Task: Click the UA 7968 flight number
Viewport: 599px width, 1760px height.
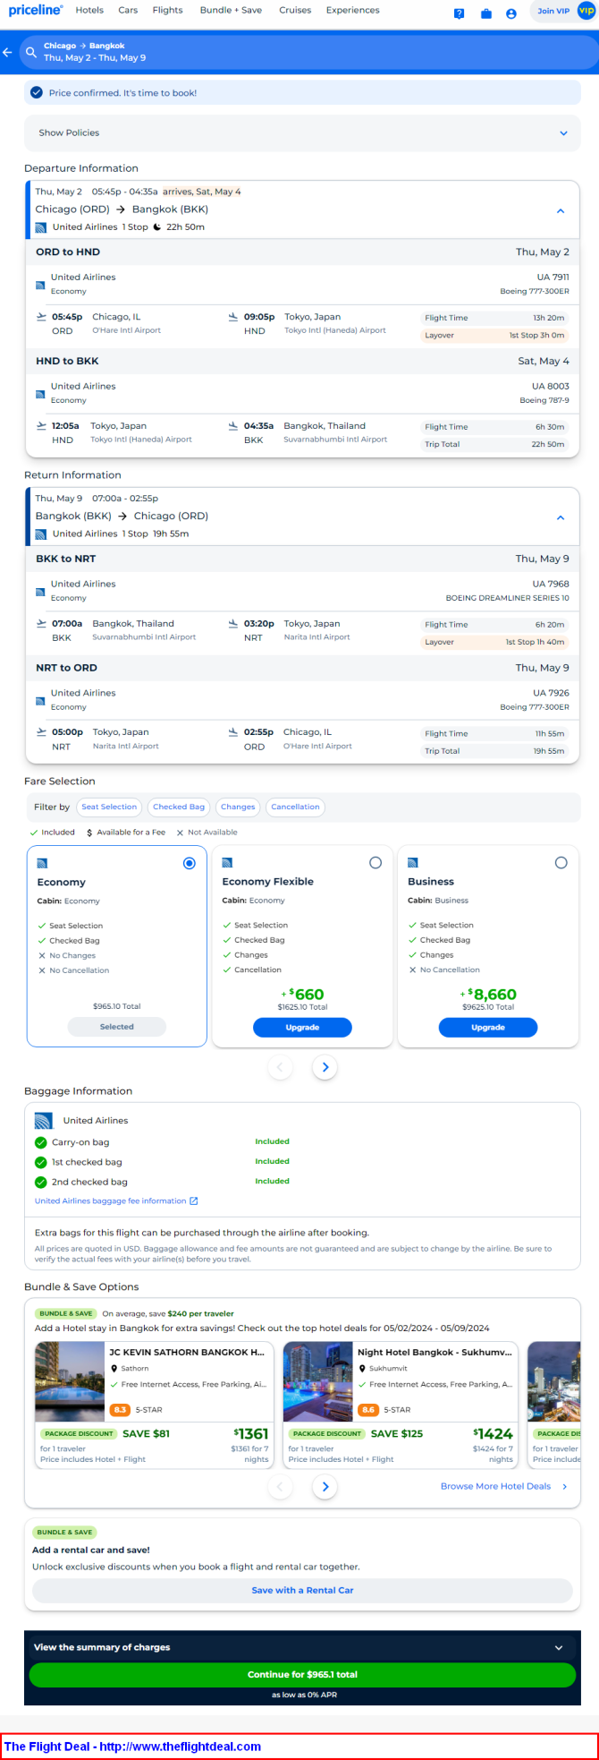Action: 551,584
